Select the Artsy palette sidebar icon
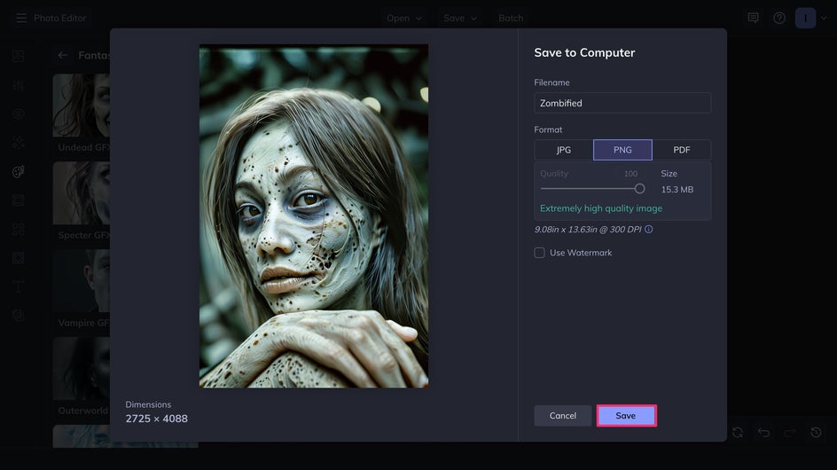The image size is (837, 470). 18,171
